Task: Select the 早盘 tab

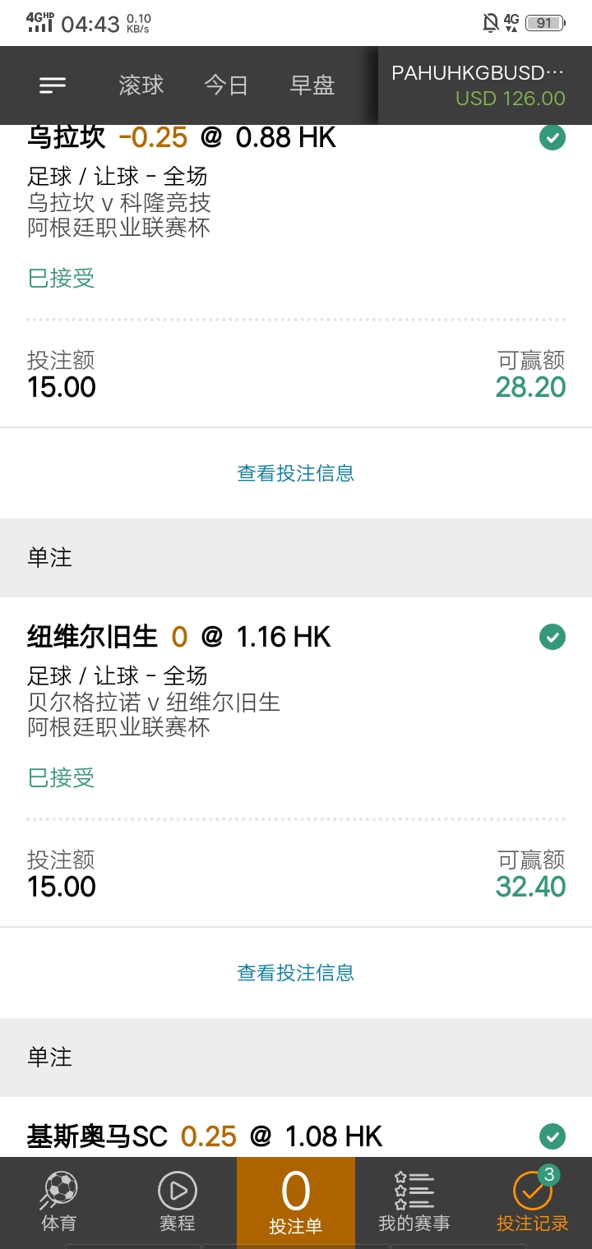Action: [x=312, y=85]
